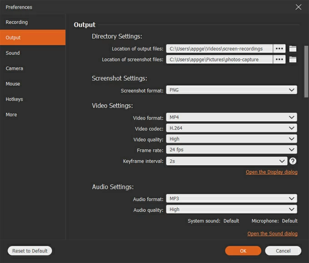This screenshot has height=263, width=309.
Task: Click the screenshot files path field
Action: (219, 60)
